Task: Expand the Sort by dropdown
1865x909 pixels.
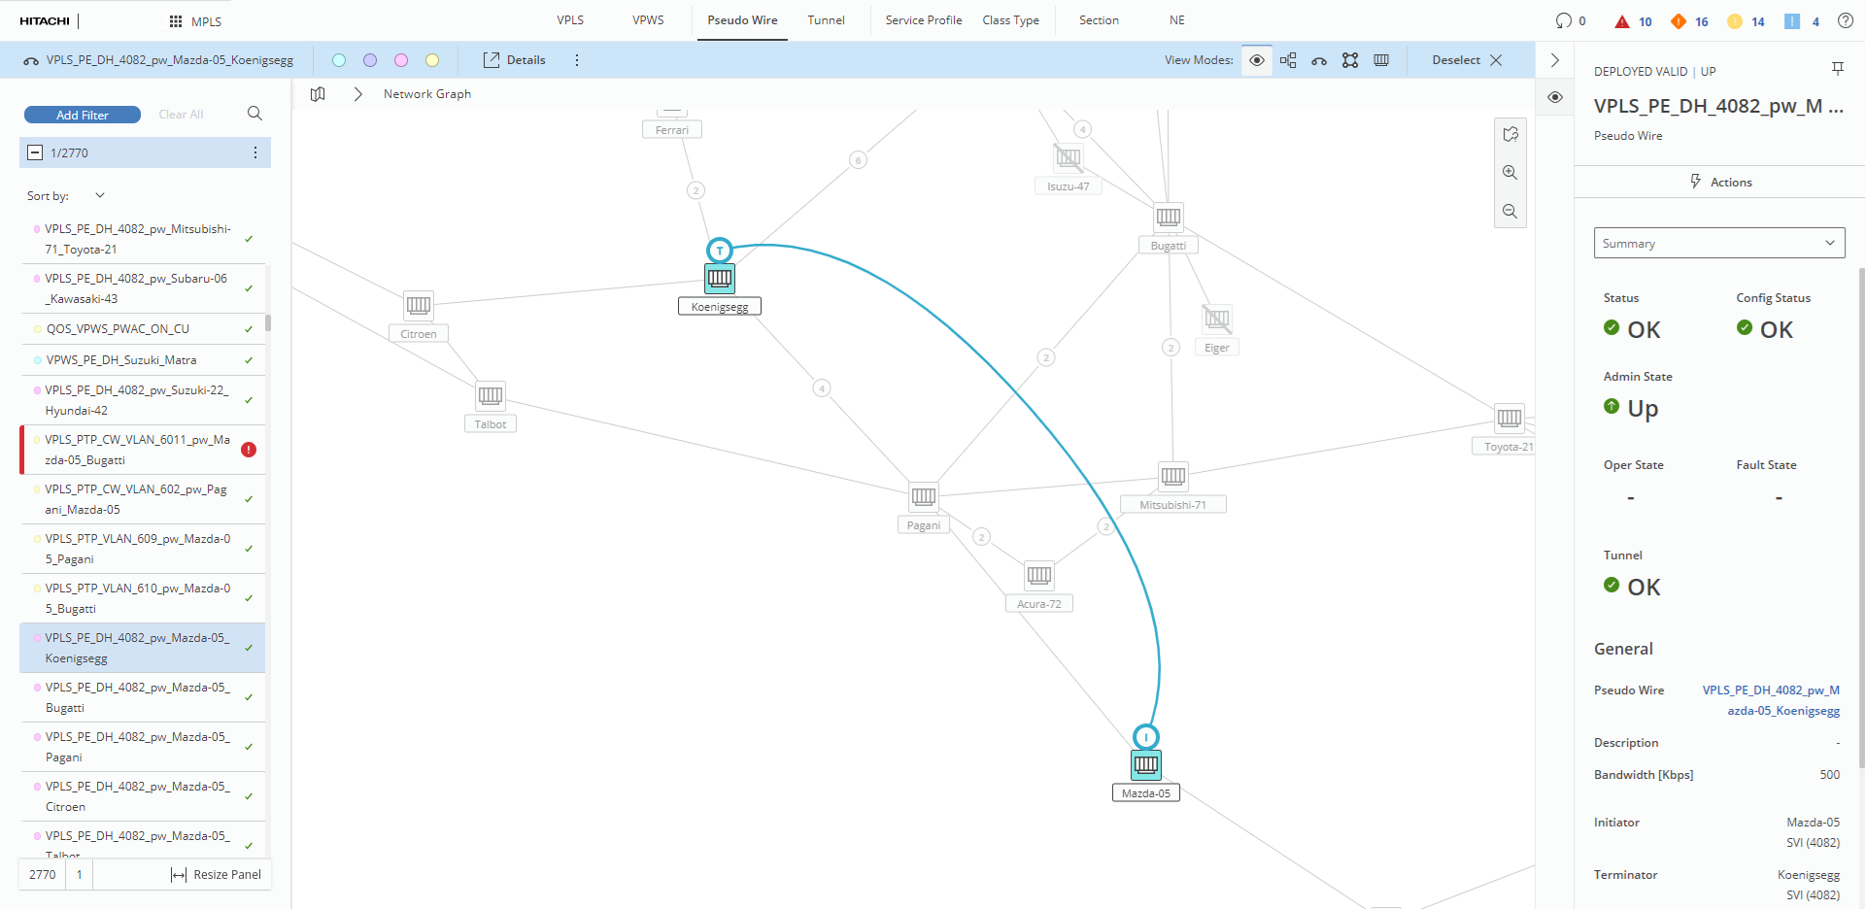Action: click(x=99, y=195)
